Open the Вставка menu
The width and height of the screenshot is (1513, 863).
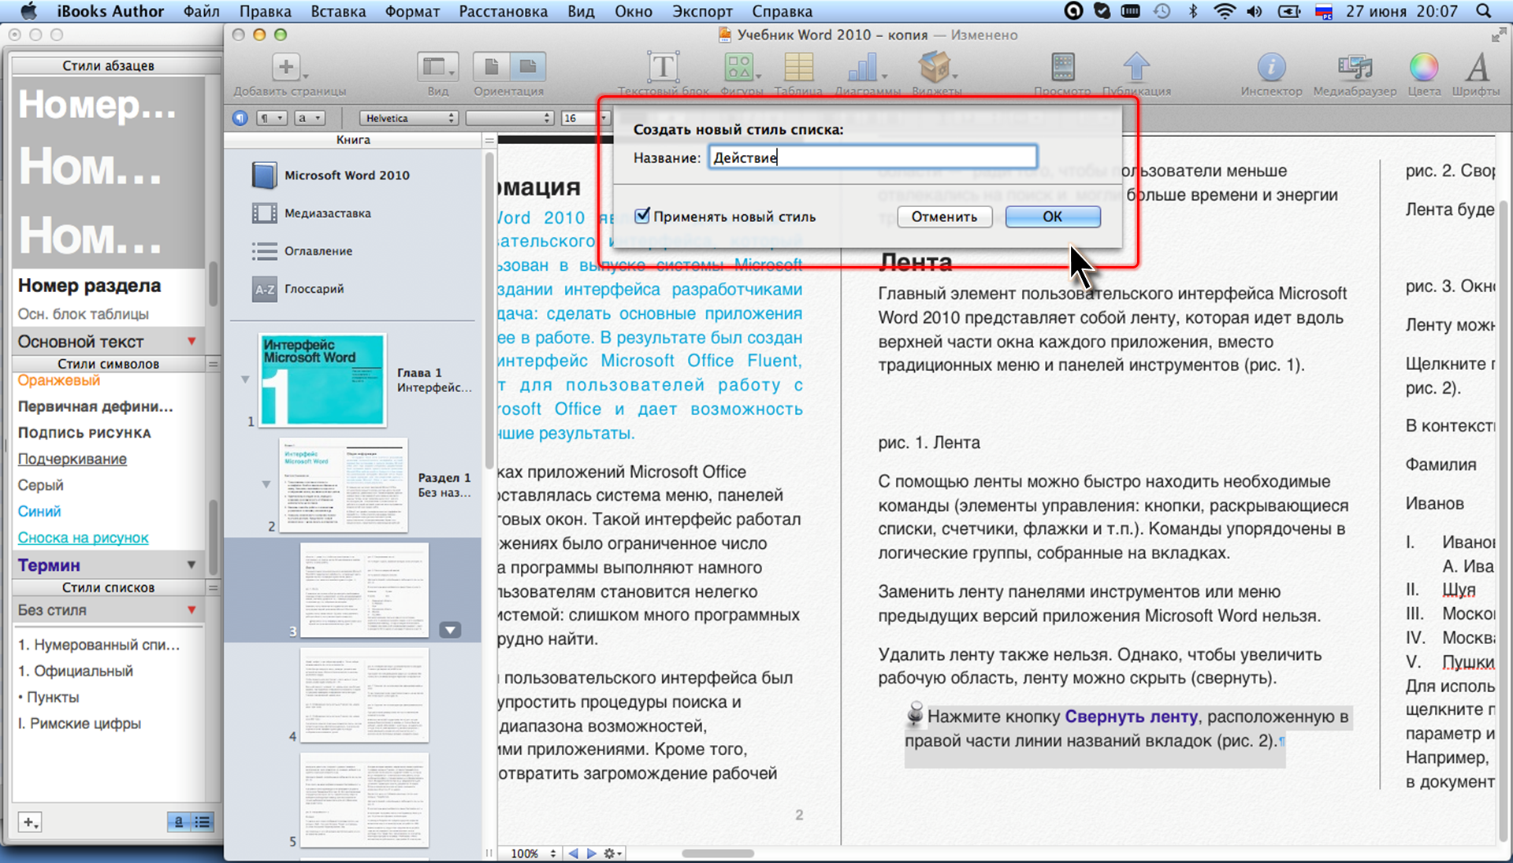point(338,11)
